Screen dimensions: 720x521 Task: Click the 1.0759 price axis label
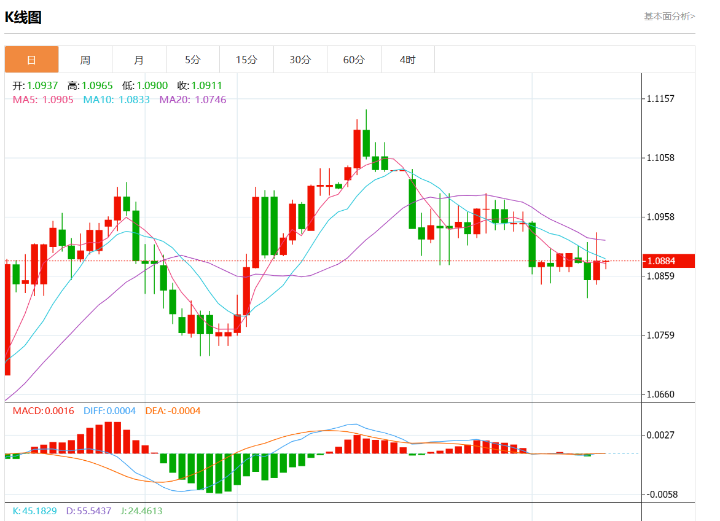click(x=660, y=335)
